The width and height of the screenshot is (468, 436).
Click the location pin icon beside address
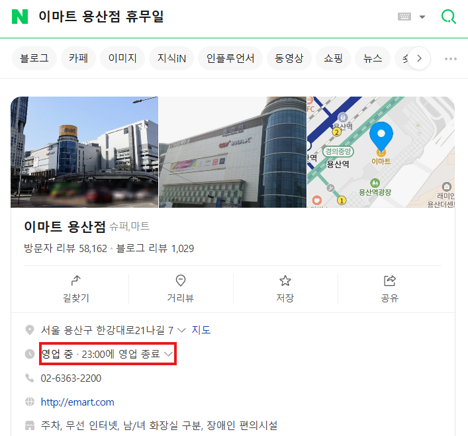[x=30, y=330]
